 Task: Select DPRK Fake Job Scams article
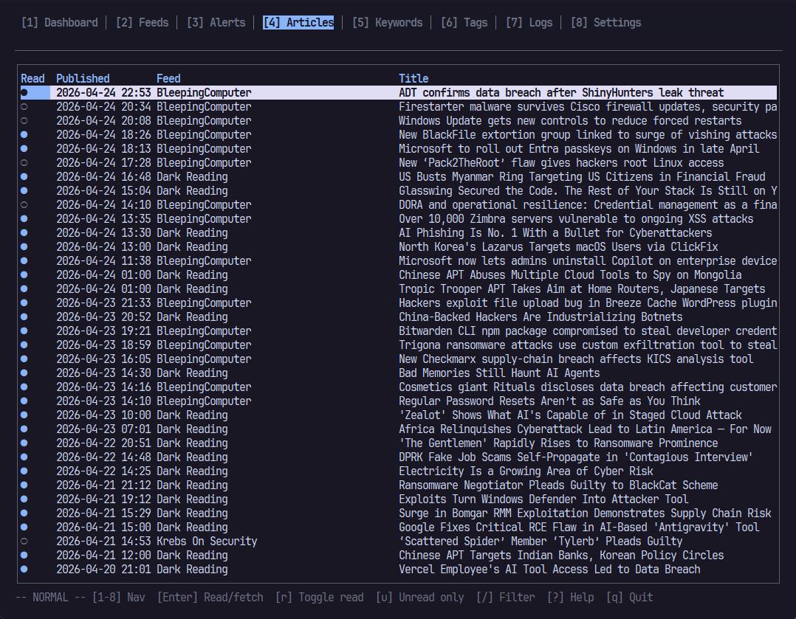pyautogui.click(x=399, y=457)
